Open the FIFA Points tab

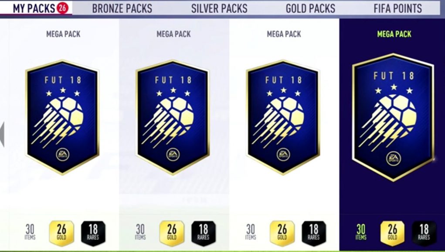click(397, 9)
